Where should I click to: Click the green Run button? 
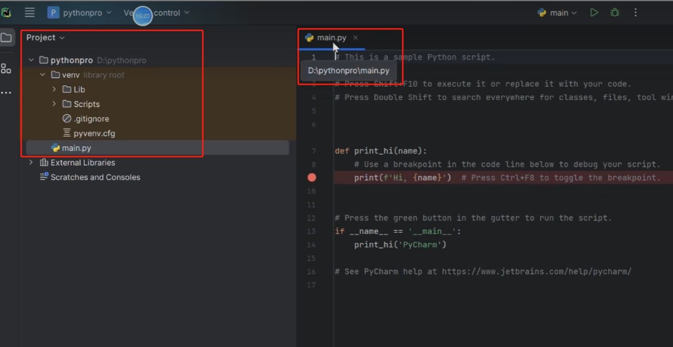(594, 13)
